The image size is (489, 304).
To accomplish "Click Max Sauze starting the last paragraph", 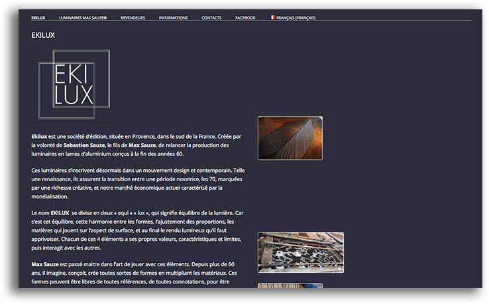I will [45, 264].
